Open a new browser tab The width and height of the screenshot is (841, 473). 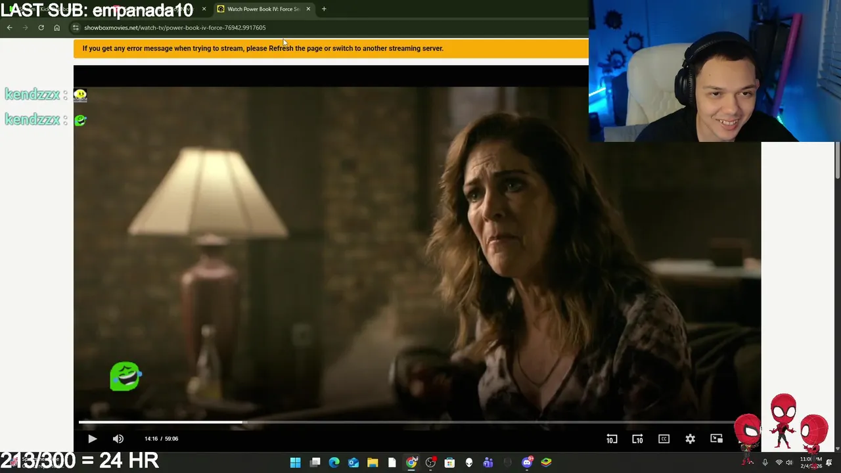(324, 9)
